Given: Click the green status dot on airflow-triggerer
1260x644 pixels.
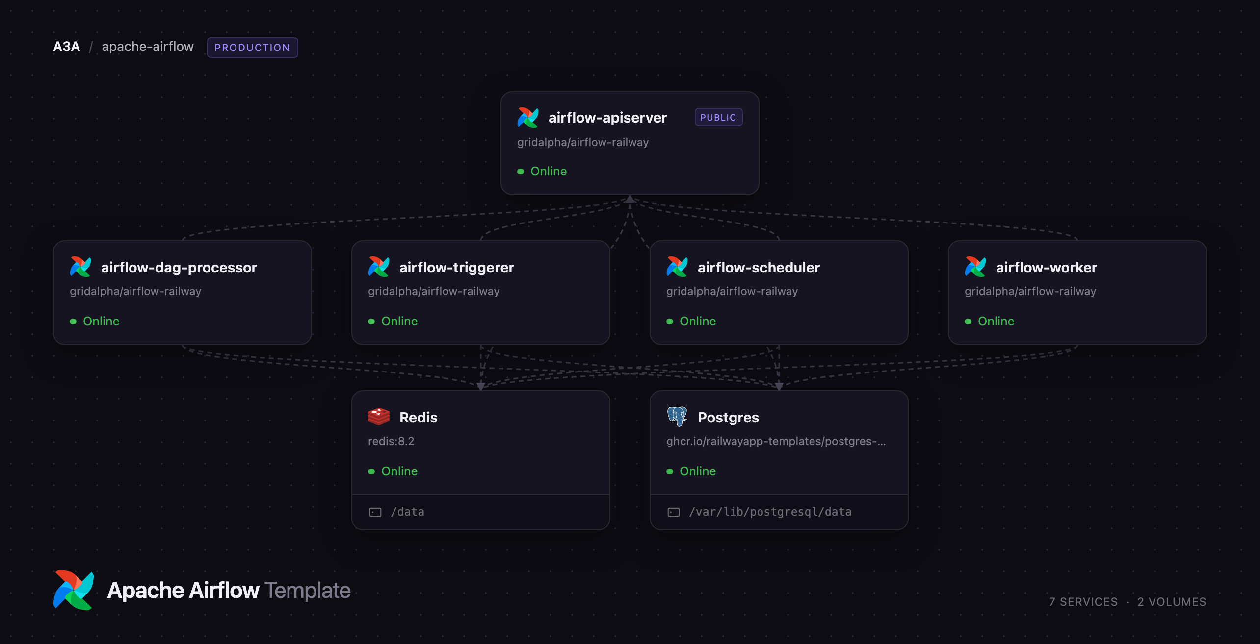Looking at the screenshot, I should point(371,322).
